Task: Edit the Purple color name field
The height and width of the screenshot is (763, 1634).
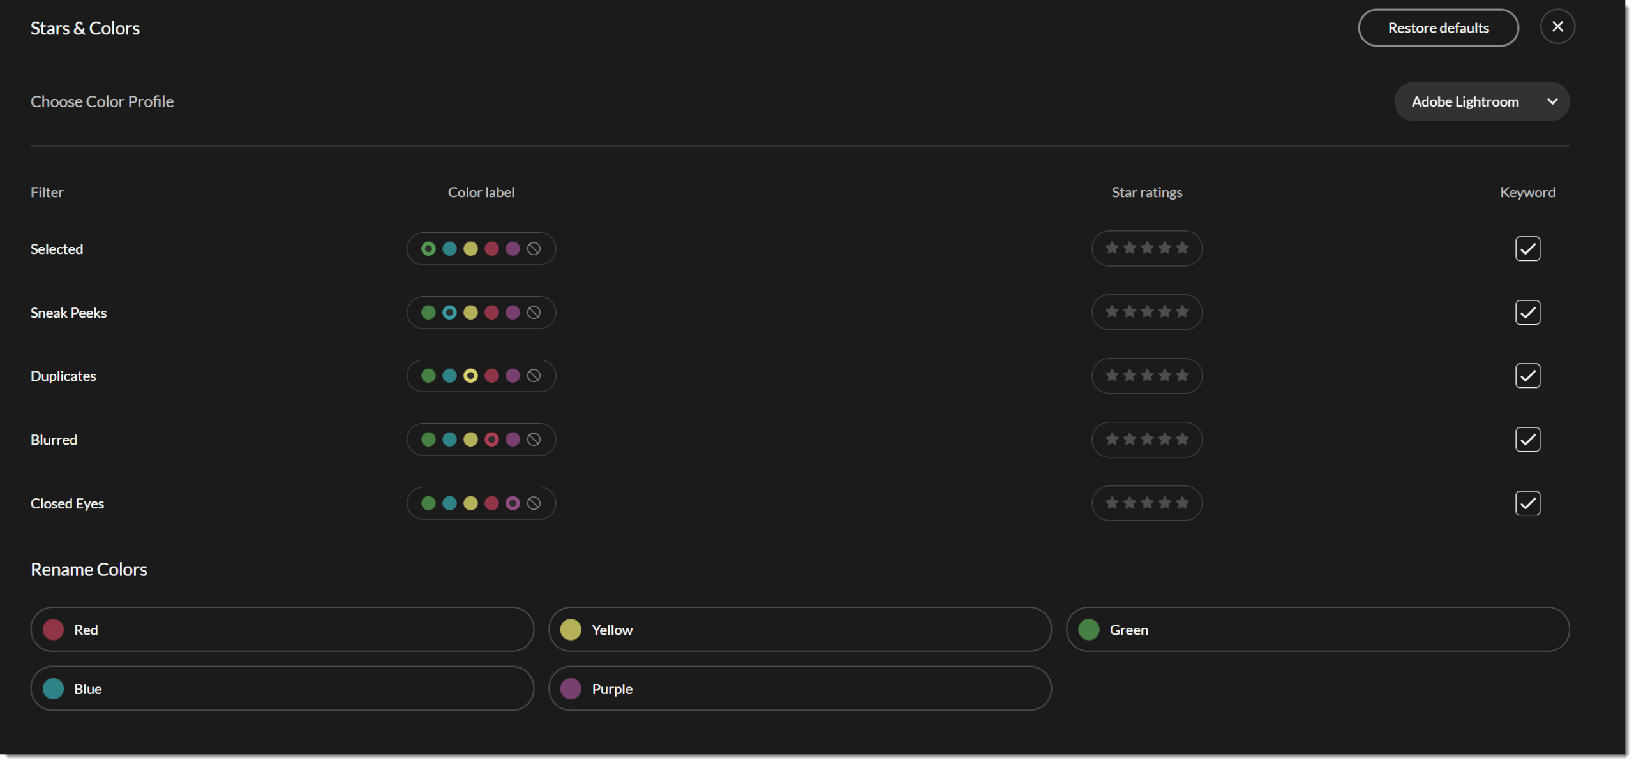Action: 799,689
